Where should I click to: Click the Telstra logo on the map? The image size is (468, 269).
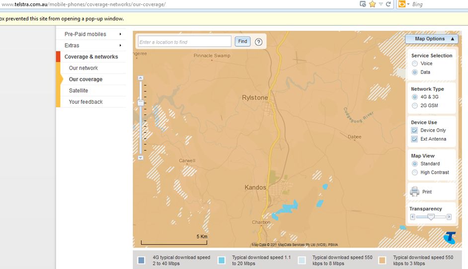pyautogui.click(x=450, y=238)
